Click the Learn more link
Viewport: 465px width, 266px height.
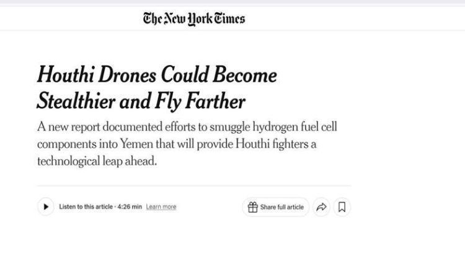pyautogui.click(x=161, y=207)
